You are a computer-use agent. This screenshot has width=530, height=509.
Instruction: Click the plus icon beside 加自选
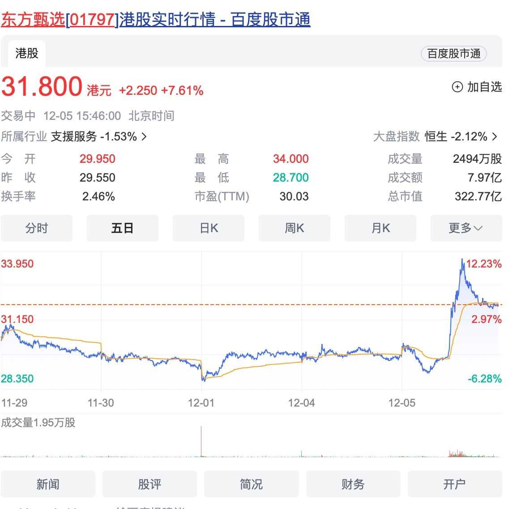pyautogui.click(x=457, y=87)
